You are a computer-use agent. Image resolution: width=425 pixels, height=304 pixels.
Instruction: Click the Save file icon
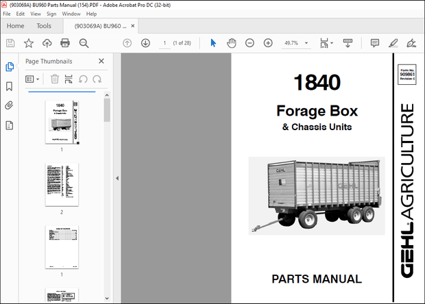[10, 43]
